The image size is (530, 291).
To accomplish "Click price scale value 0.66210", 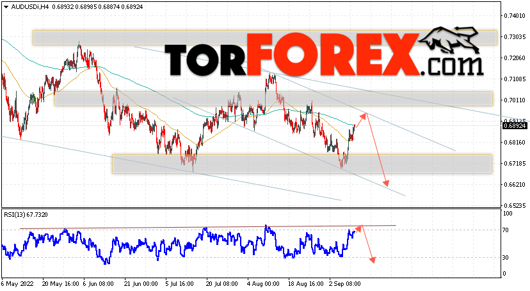I will (x=515, y=185).
